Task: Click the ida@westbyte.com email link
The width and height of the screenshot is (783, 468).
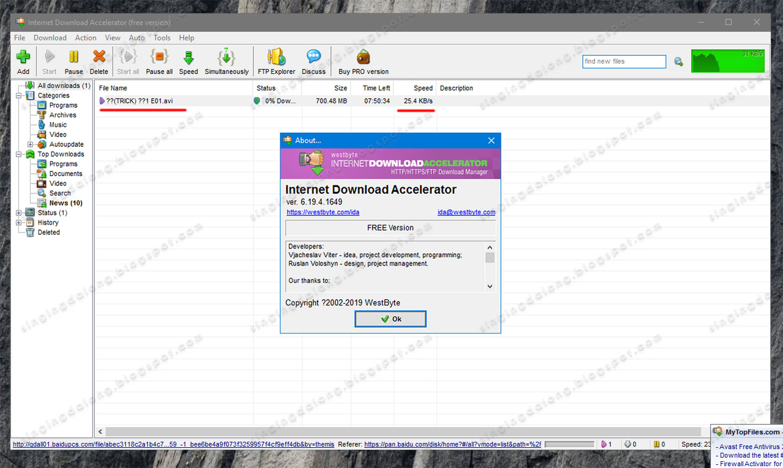Action: [x=466, y=212]
